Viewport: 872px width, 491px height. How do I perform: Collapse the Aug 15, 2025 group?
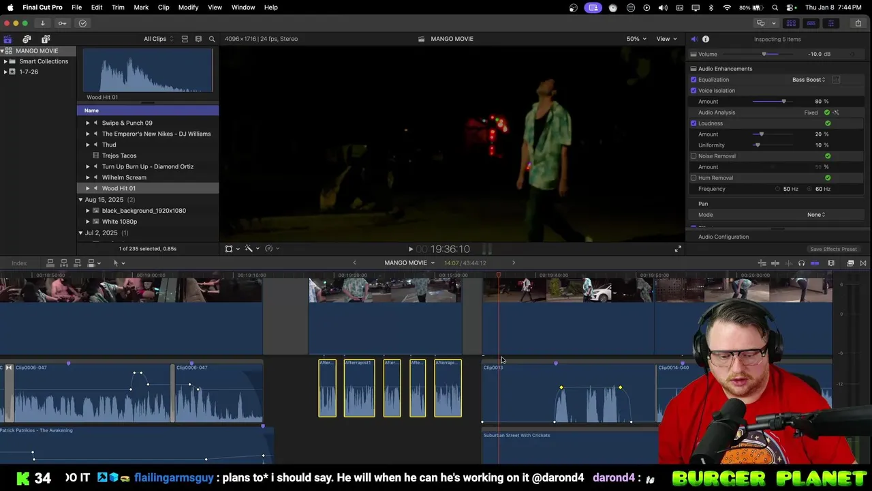(80, 200)
